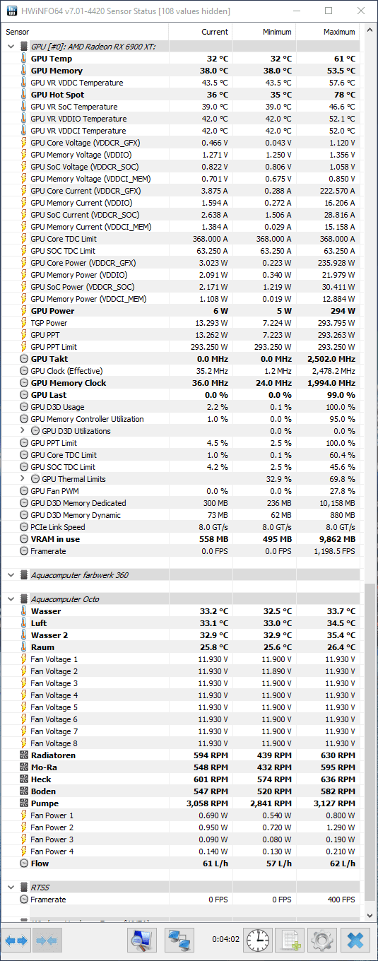Select the GPU Hot Spot row

coord(181,95)
